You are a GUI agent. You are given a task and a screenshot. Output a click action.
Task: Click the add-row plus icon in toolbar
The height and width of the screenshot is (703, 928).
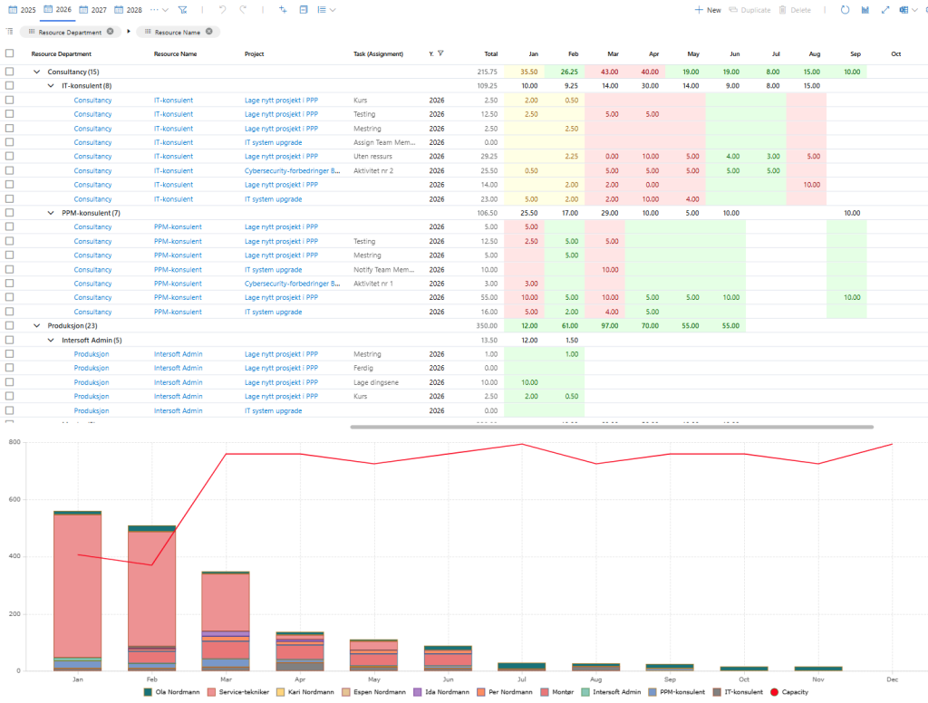tap(283, 9)
